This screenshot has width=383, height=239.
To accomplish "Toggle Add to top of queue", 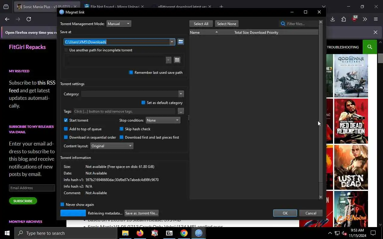I will [66, 129].
